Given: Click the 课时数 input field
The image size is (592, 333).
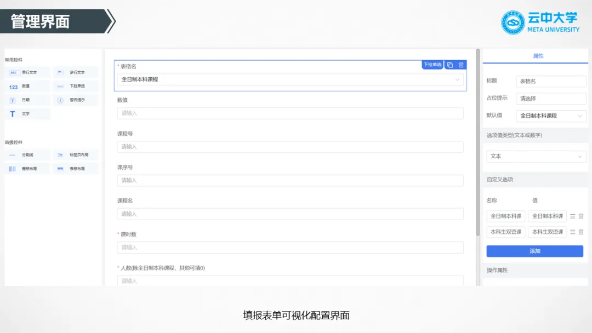Looking at the screenshot, I should click(x=290, y=248).
